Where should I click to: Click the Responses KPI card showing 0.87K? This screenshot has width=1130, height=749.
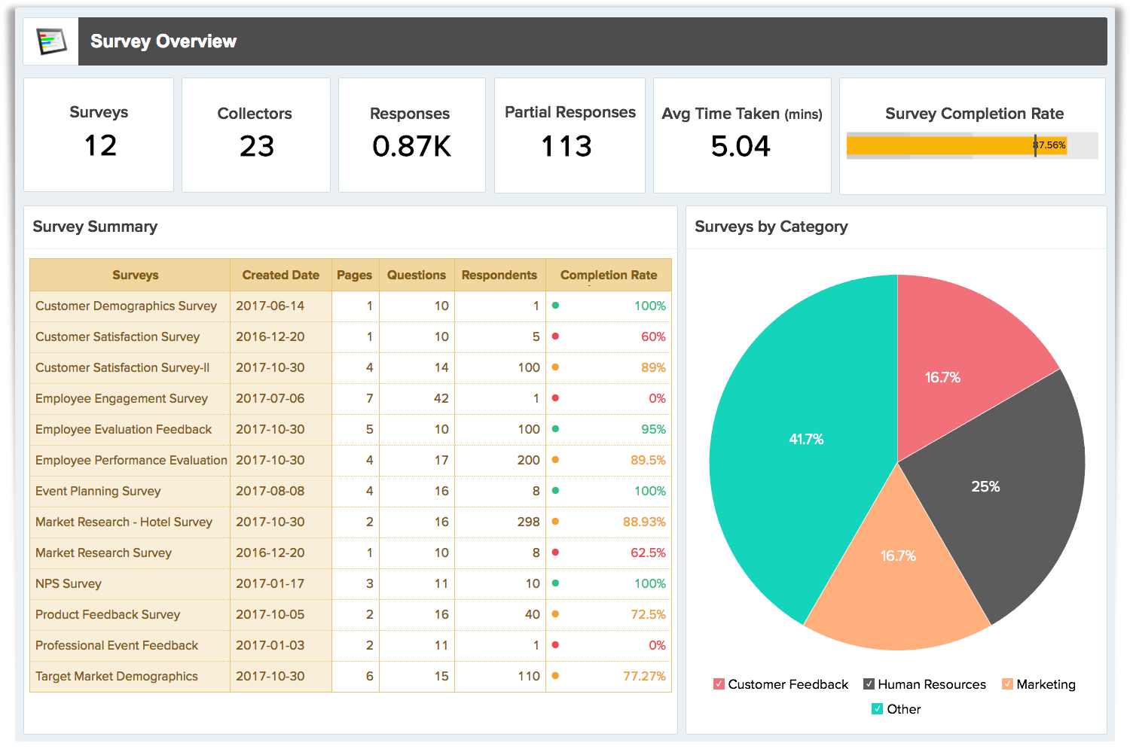[411, 135]
